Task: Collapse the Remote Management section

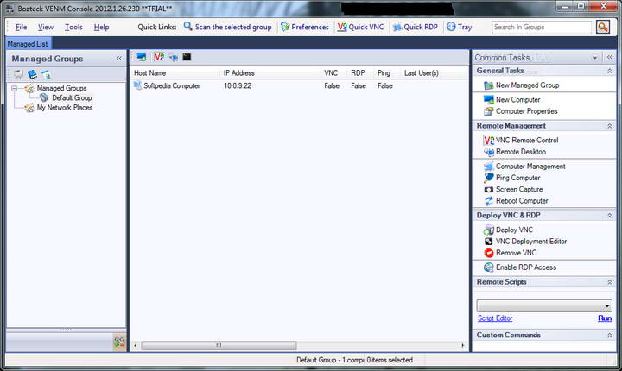Action: [609, 126]
